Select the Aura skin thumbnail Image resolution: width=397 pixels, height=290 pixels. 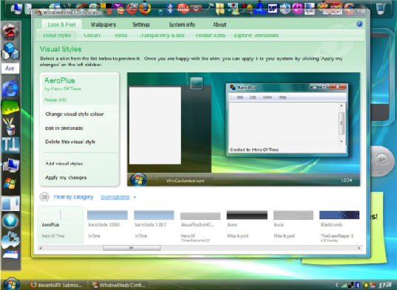pyautogui.click(x=293, y=224)
